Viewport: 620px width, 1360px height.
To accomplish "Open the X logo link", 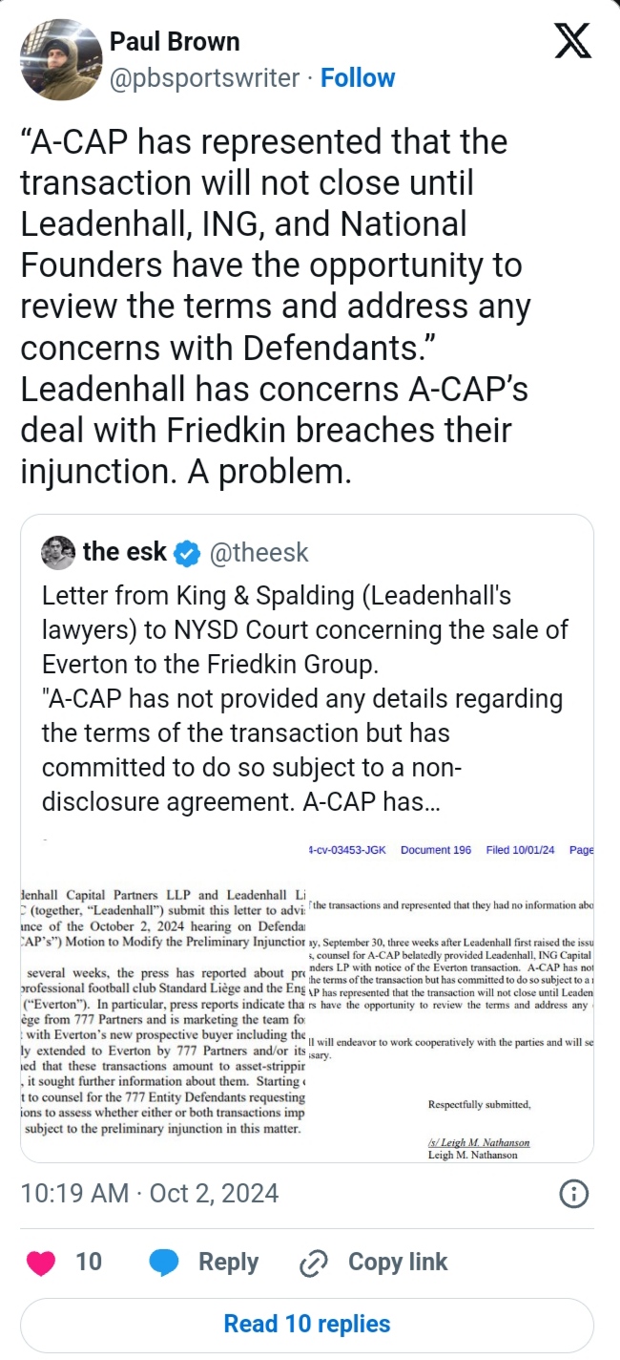I will 572,43.
